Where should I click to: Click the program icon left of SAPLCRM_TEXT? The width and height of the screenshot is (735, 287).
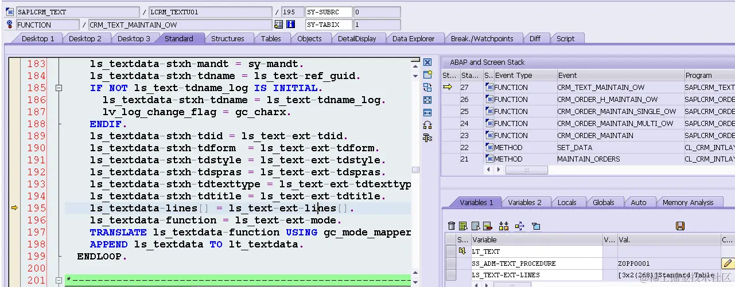tap(9, 12)
